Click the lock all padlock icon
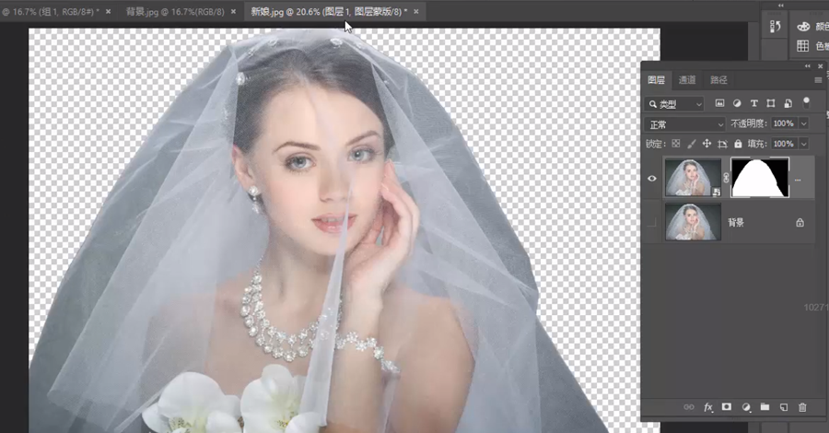This screenshot has height=433, width=829. pos(740,144)
